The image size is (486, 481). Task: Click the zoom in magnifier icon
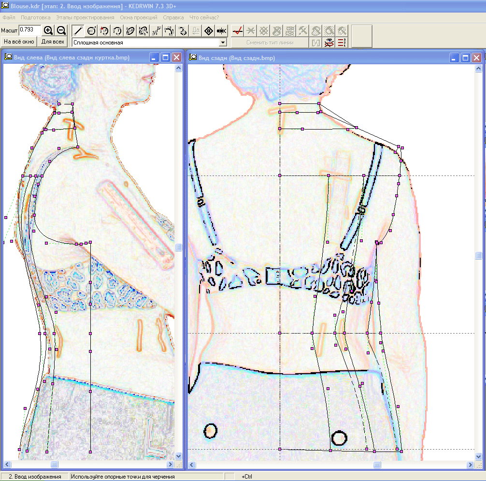pyautogui.click(x=48, y=30)
